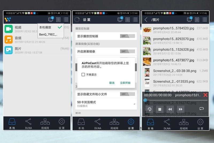This screenshot has height=143, width=214.
Task: Switch to 局域网 tab in left screen
Action: 45,124
